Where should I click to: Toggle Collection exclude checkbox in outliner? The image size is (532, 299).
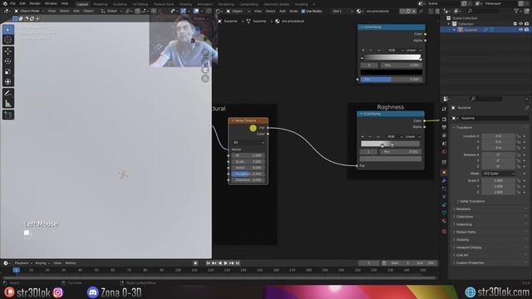(515, 24)
